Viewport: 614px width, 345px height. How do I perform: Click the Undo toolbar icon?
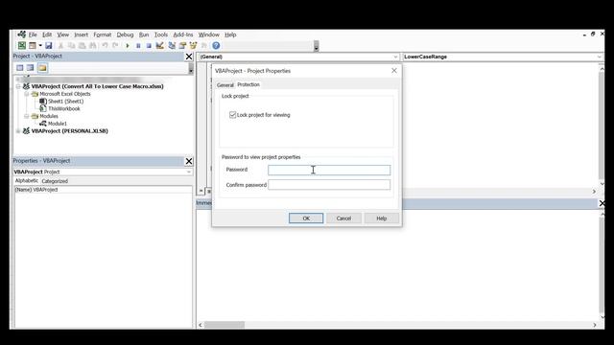tap(105, 46)
